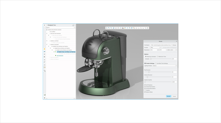Enable the Caustics checkbox
Image resolution: width=221 pixels, height=123 pixels.
(145, 90)
